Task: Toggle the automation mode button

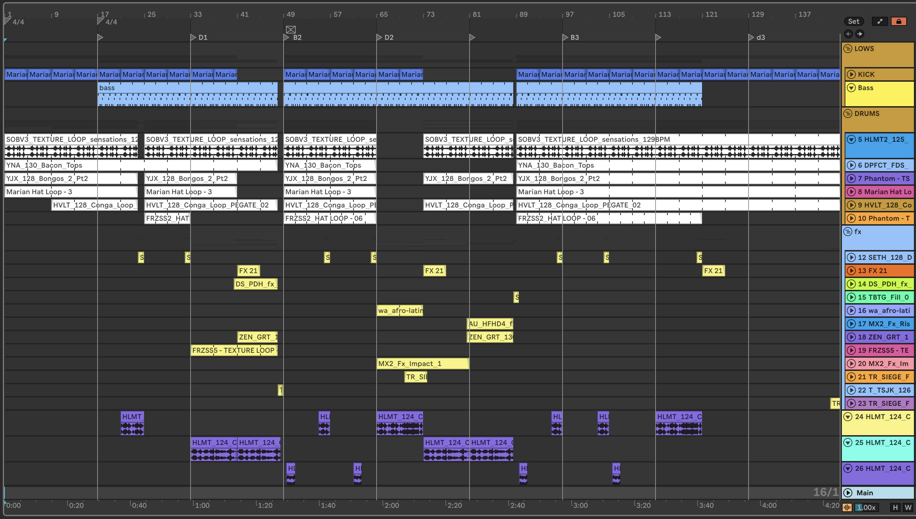Action: click(880, 21)
